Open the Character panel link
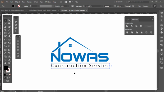This screenshot has width=164, height=92. 79,6
